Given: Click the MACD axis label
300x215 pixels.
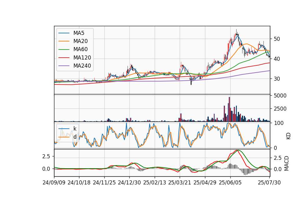Looking at the screenshot, I should pyautogui.click(x=287, y=163).
